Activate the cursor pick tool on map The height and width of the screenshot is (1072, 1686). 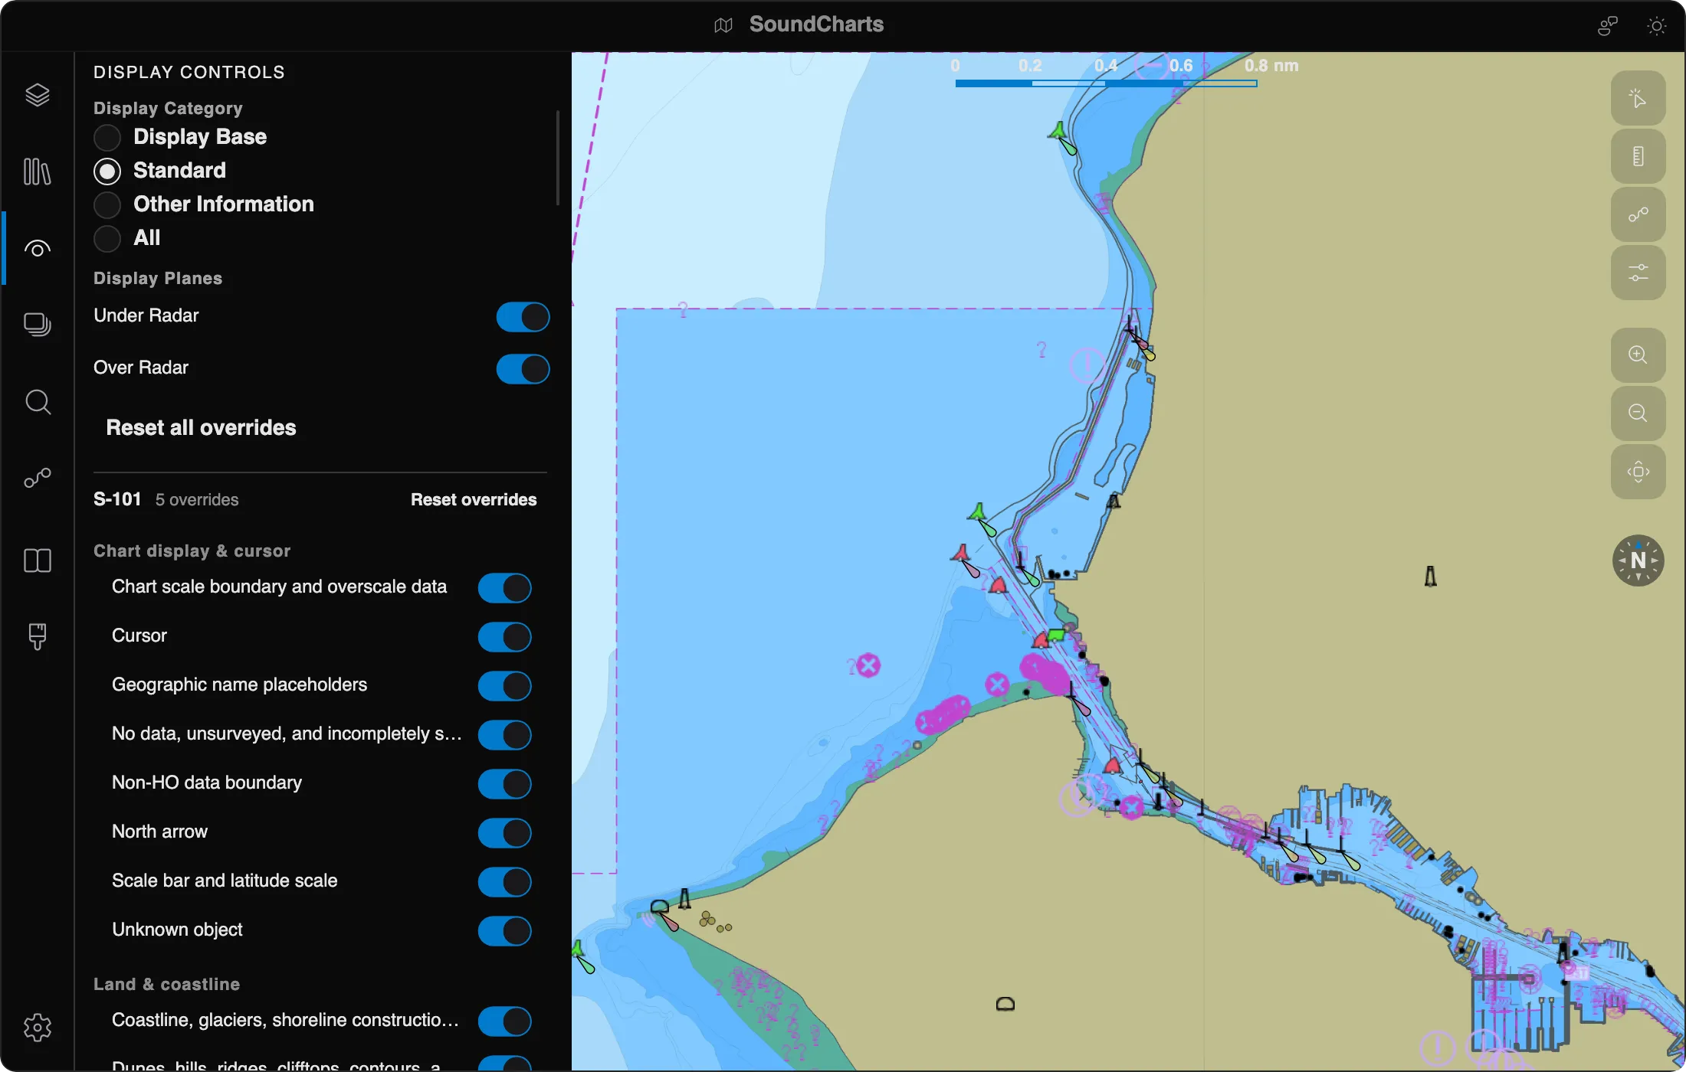pyautogui.click(x=1638, y=98)
